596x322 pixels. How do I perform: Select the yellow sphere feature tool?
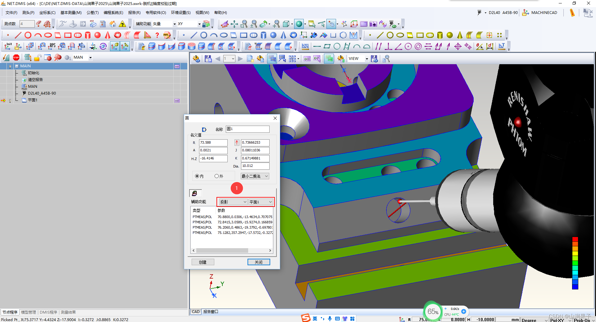(449, 35)
